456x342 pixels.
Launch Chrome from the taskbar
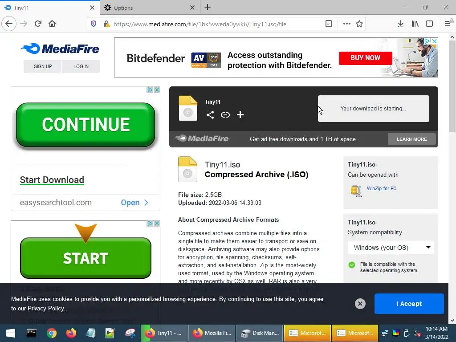[x=52, y=333]
